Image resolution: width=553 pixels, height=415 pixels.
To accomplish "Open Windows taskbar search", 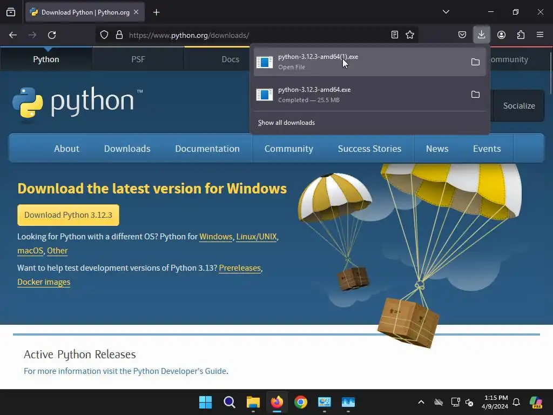I will tap(229, 402).
